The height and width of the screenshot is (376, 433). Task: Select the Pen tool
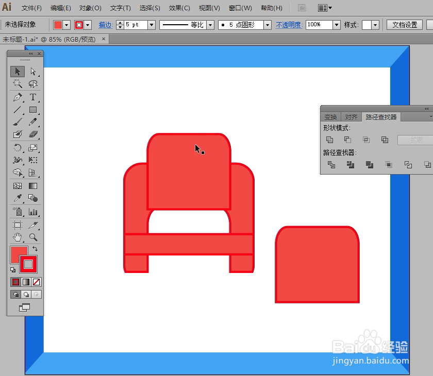click(x=18, y=97)
